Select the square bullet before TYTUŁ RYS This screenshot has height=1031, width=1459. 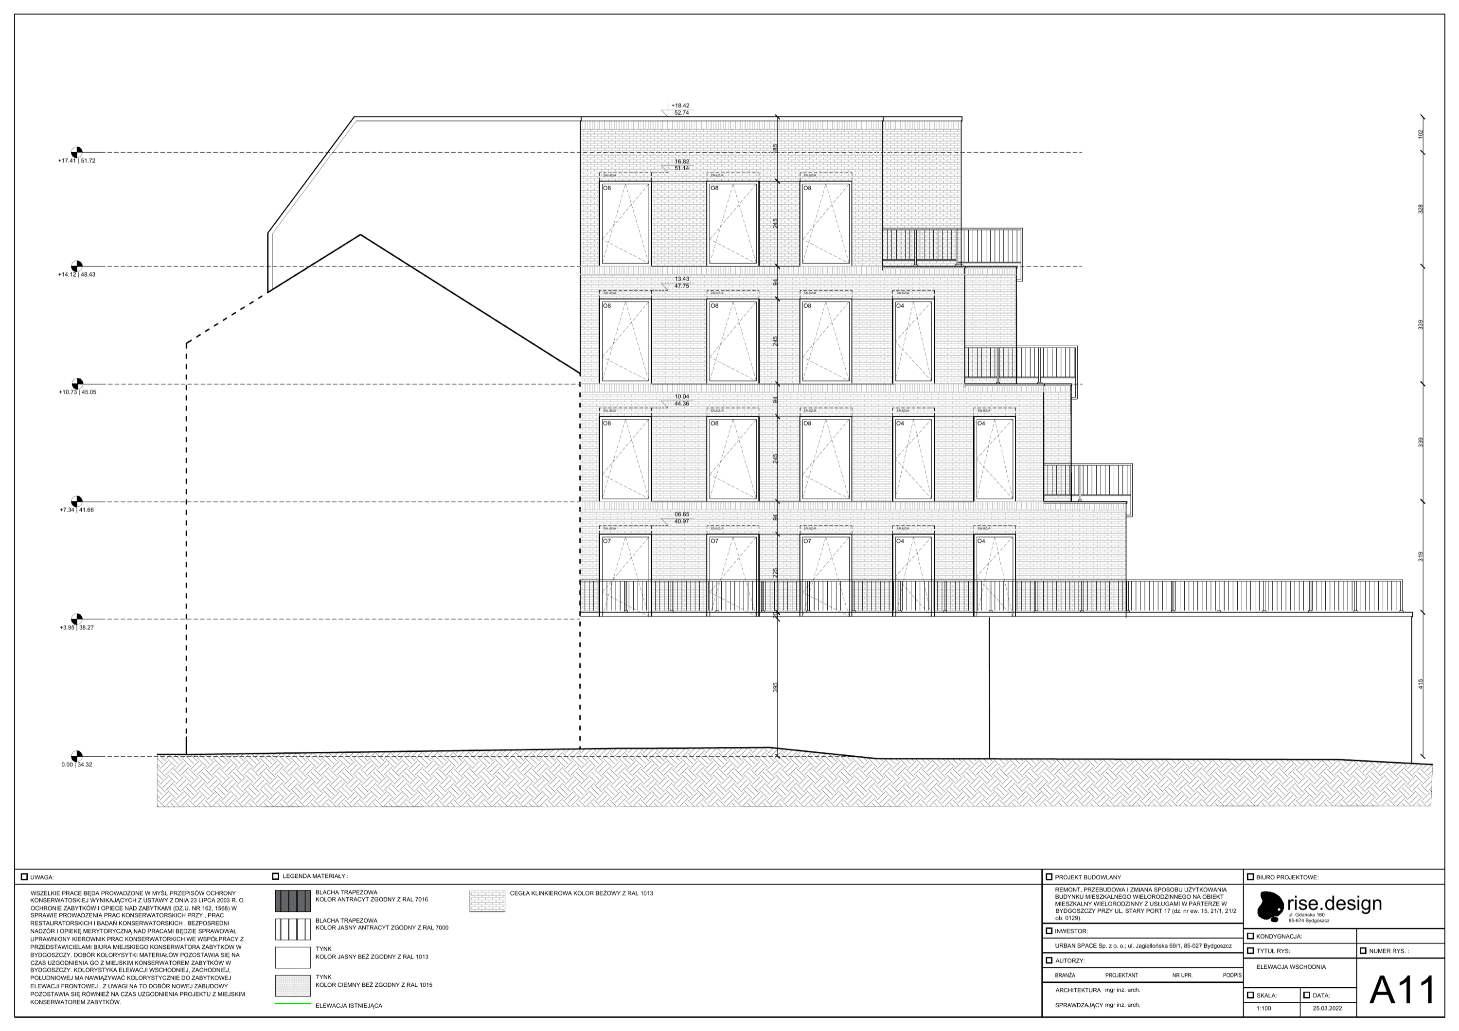(1250, 951)
